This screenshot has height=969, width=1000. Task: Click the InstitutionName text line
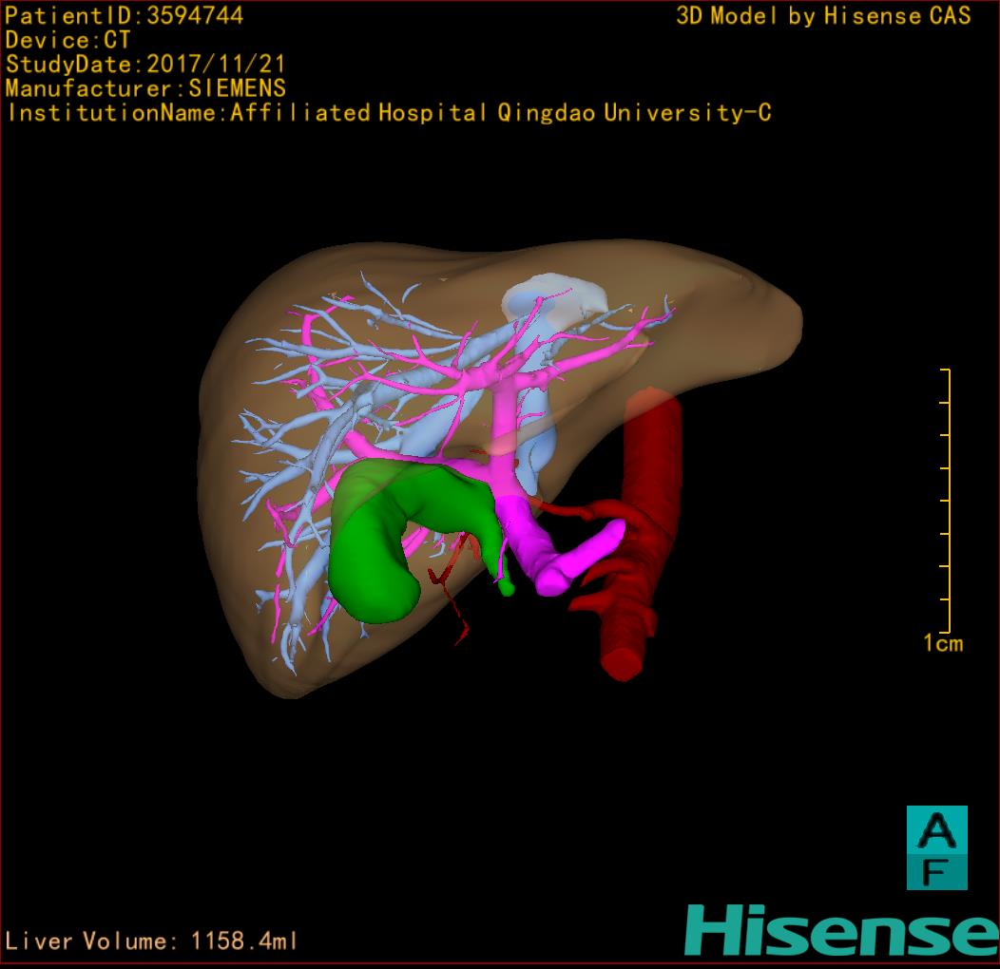388,113
